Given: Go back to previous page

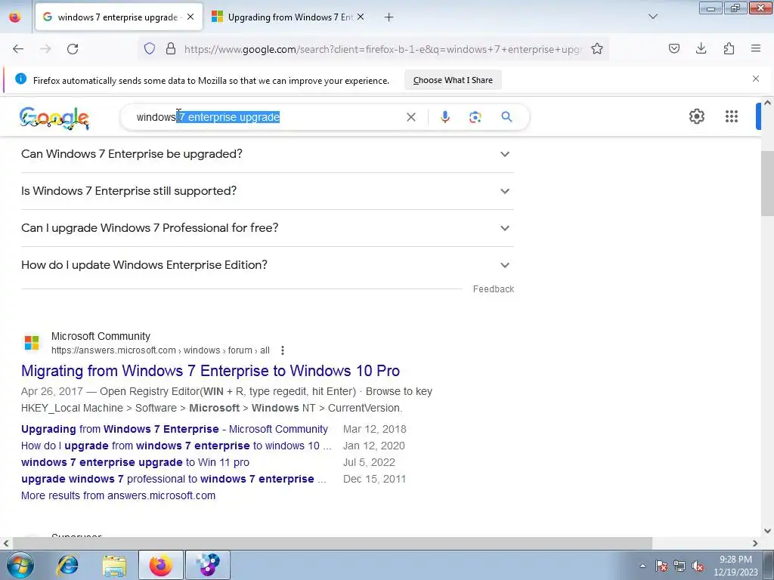Looking at the screenshot, I should tap(18, 49).
